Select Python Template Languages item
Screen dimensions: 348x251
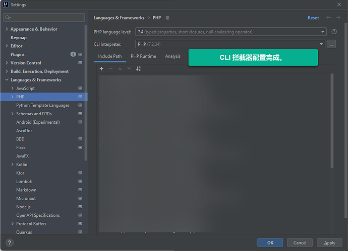42,105
